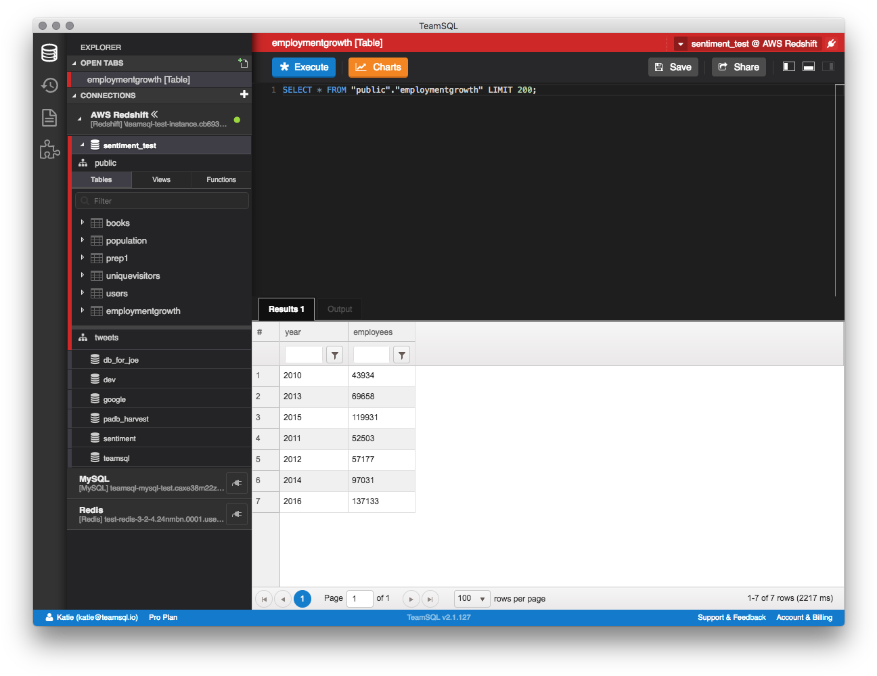Expand the employmentgrowth table
877x676 pixels.
tap(83, 310)
